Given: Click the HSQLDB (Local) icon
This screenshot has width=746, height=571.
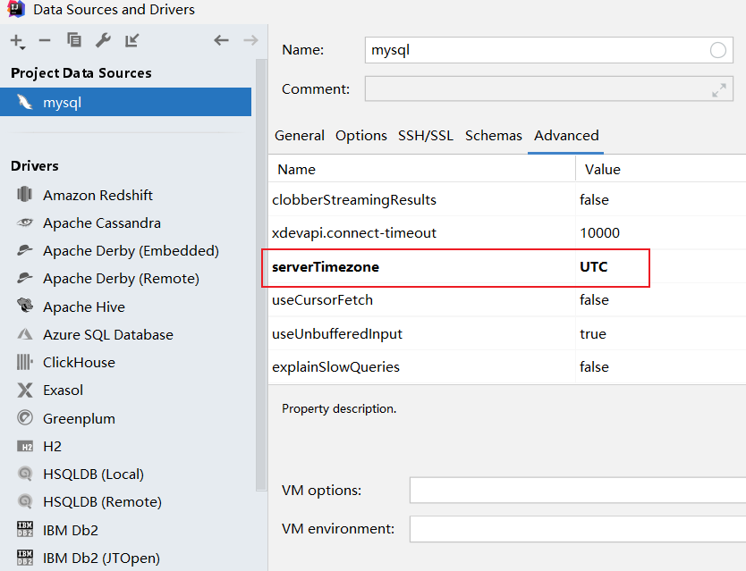Looking at the screenshot, I should point(25,474).
